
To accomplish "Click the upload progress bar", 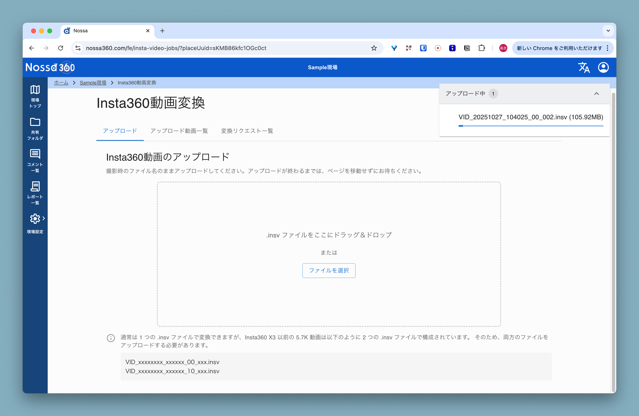I will tap(530, 126).
